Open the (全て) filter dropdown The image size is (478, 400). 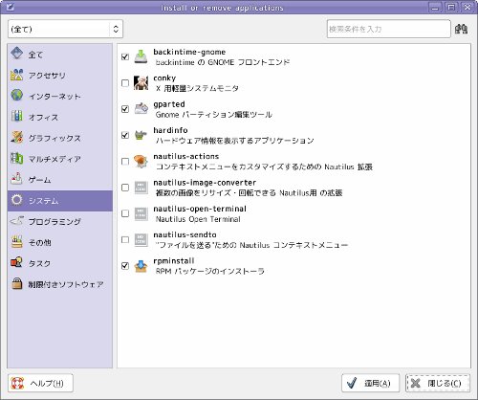[65, 29]
